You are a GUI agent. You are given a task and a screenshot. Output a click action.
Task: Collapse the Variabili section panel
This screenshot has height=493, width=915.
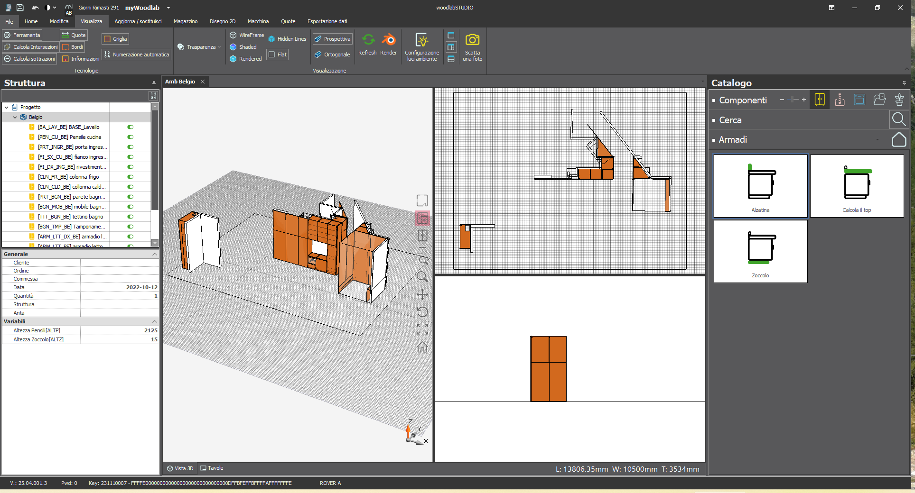point(154,322)
